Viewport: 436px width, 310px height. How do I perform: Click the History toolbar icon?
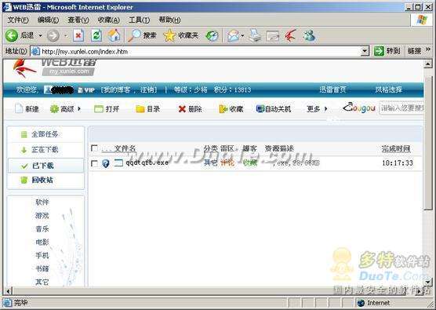pos(213,35)
